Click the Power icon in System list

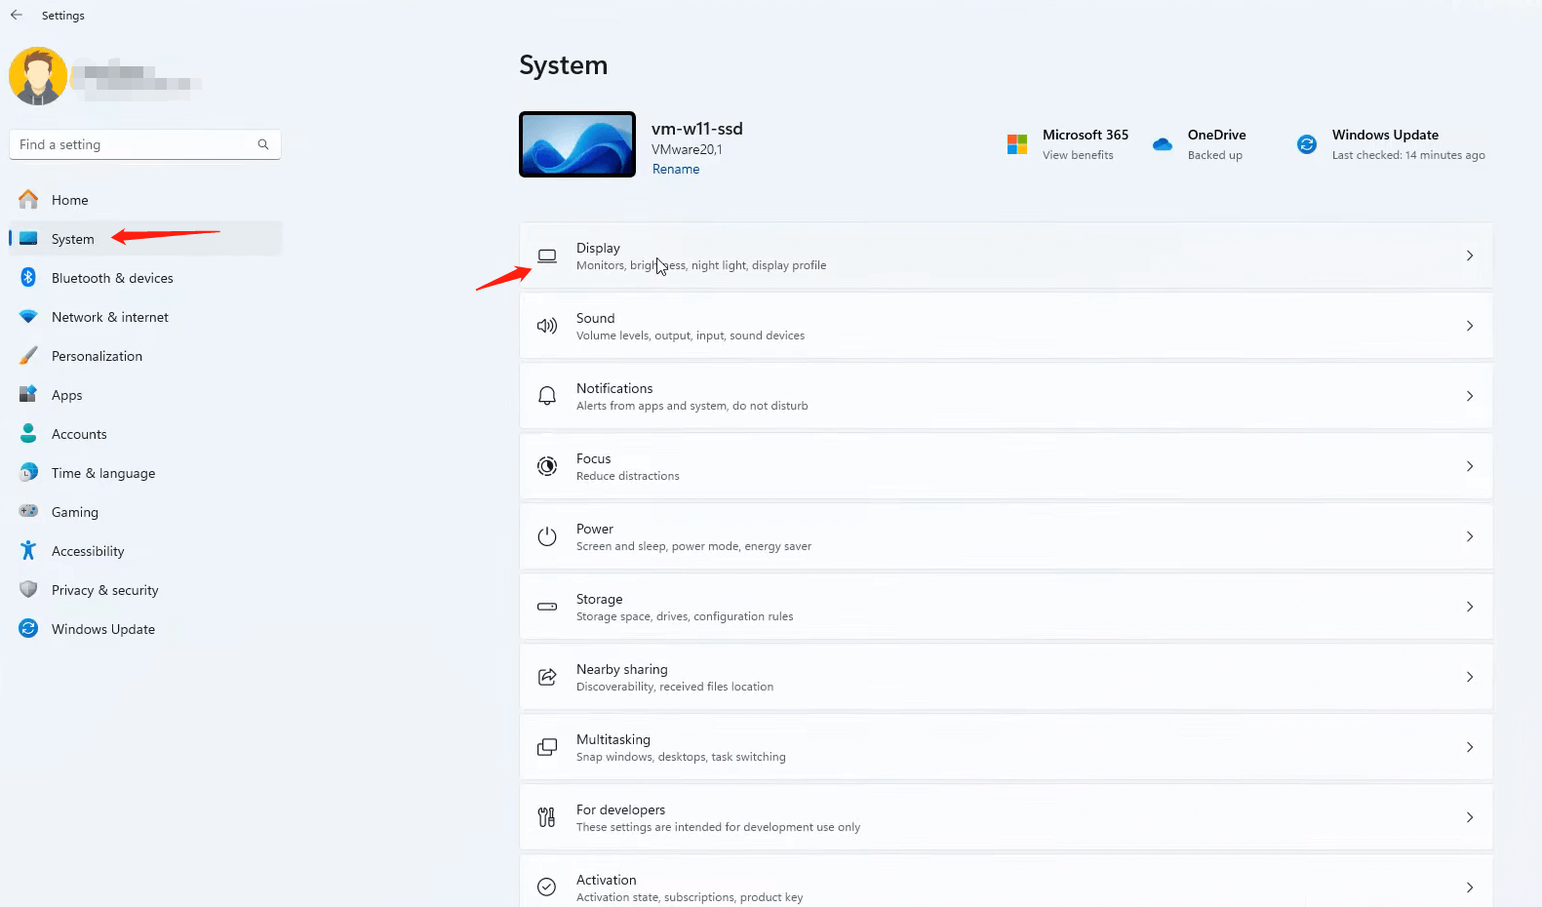click(547, 536)
